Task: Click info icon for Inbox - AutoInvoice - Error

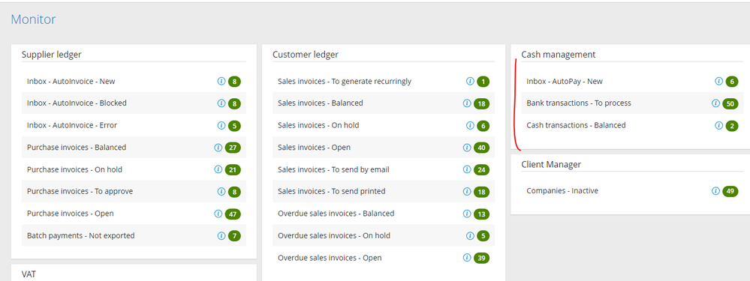Action: coord(221,125)
